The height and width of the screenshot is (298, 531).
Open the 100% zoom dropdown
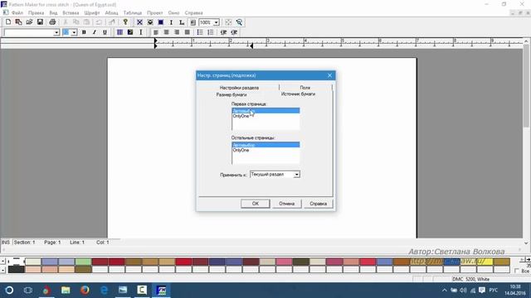[216, 22]
